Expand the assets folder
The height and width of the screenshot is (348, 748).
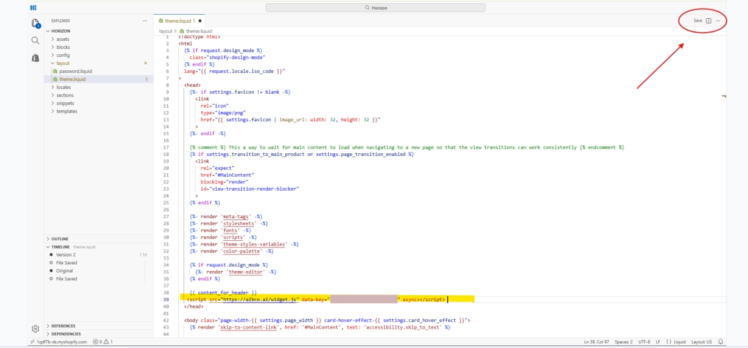pyautogui.click(x=63, y=39)
